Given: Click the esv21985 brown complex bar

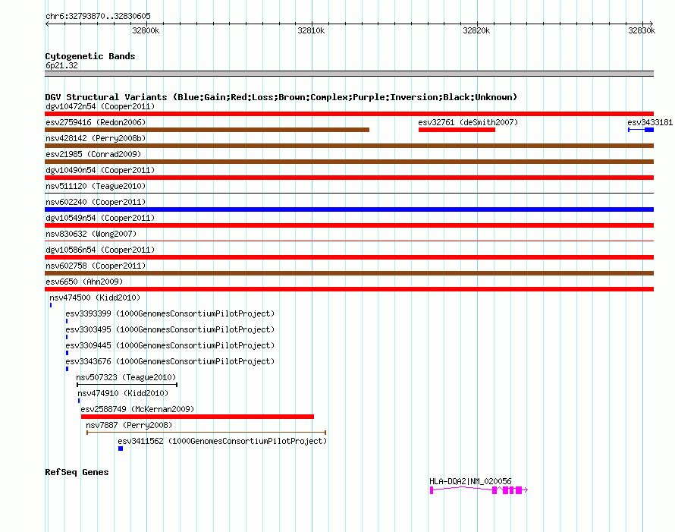Looking at the screenshot, I should tap(349, 162).
